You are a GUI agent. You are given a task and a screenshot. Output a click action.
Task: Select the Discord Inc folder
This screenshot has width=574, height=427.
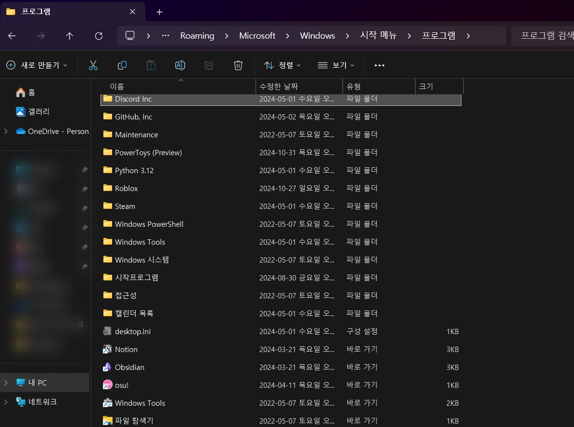(x=281, y=99)
